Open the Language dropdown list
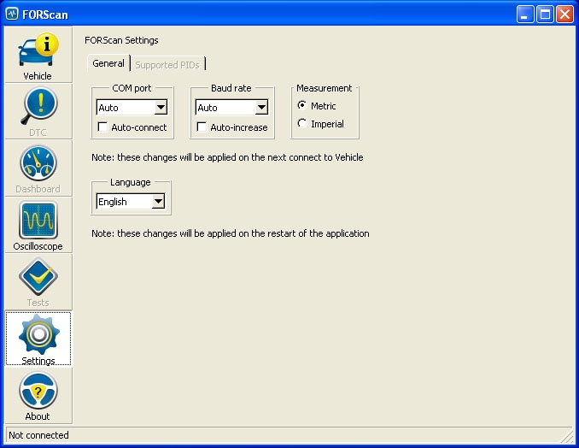This screenshot has width=579, height=448. pyautogui.click(x=157, y=202)
